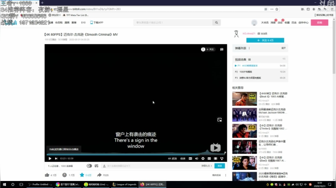Share the video with the arrow icon
Image resolution: width=336 pixels, height=188 pixels.
pyautogui.click(x=99, y=175)
